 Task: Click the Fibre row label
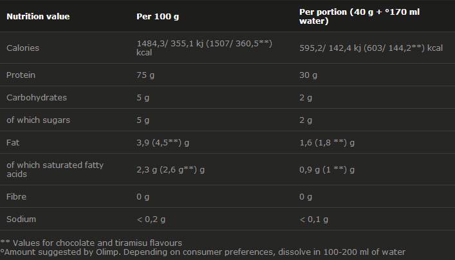coord(16,197)
